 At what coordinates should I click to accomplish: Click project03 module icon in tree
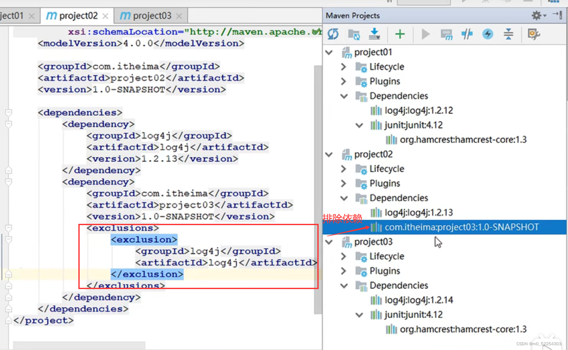346,242
